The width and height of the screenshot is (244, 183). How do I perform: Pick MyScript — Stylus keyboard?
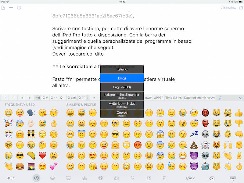122,105
